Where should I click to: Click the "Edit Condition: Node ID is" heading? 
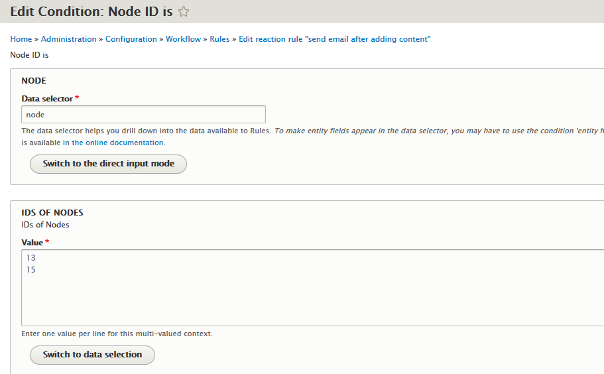tap(91, 11)
